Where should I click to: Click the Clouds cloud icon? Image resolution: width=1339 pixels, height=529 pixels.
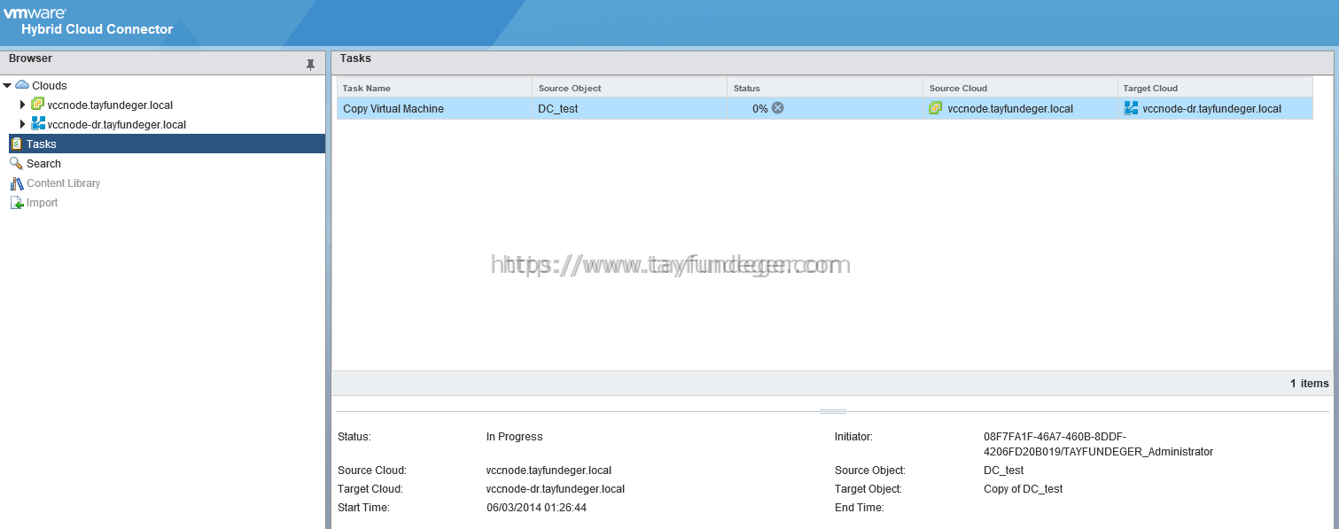(22, 85)
